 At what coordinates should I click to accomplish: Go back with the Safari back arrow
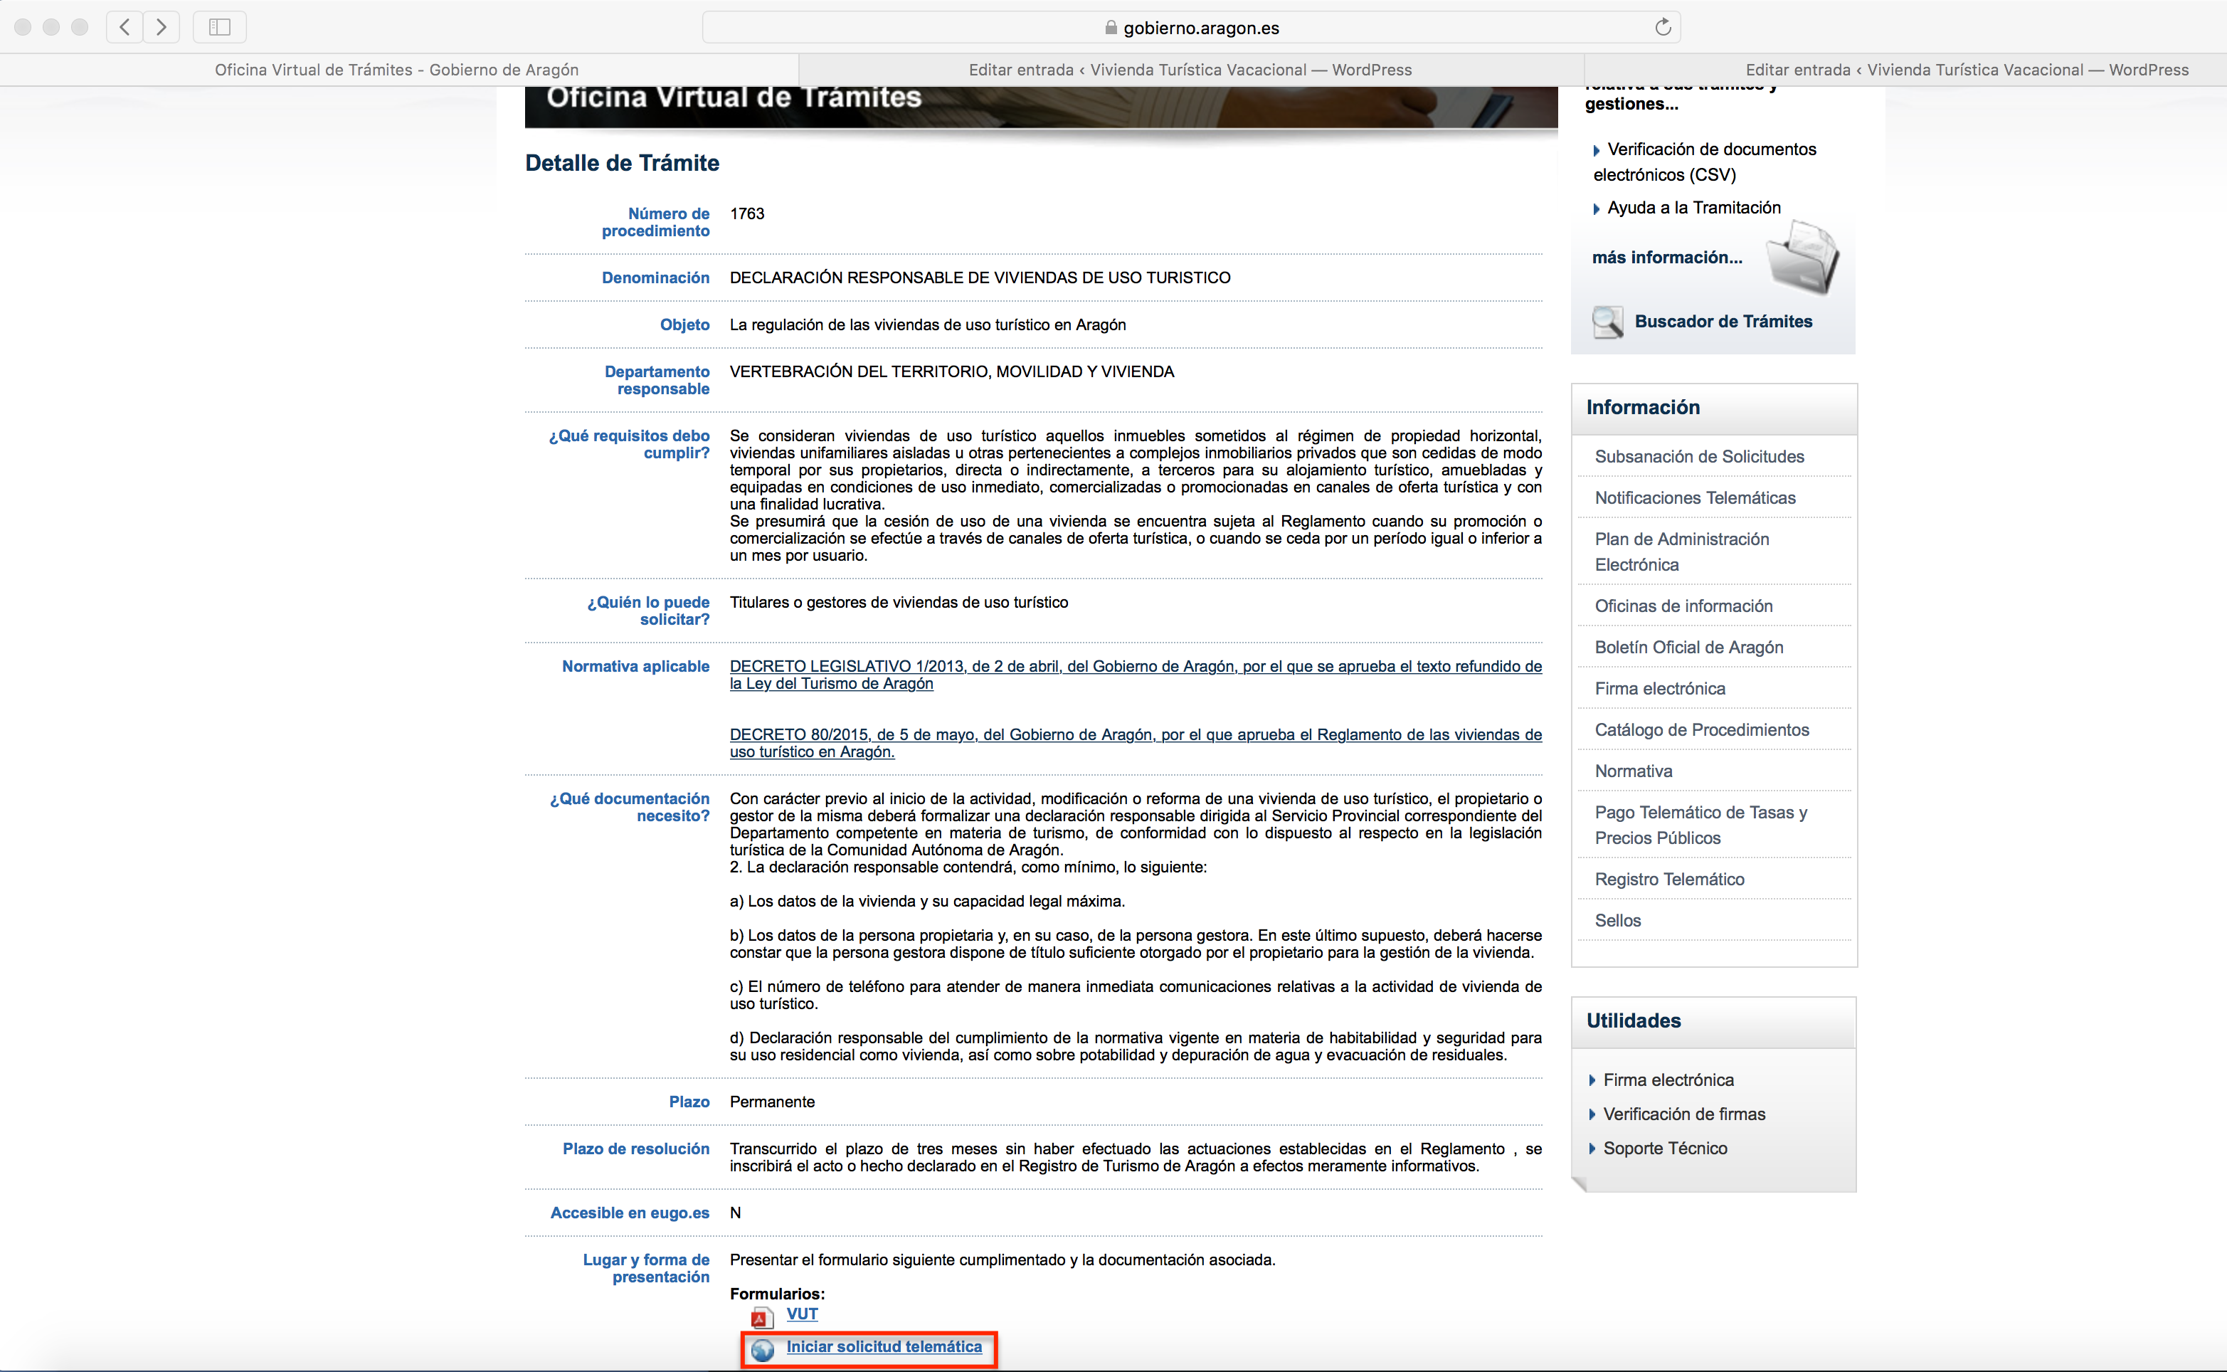pos(125,27)
